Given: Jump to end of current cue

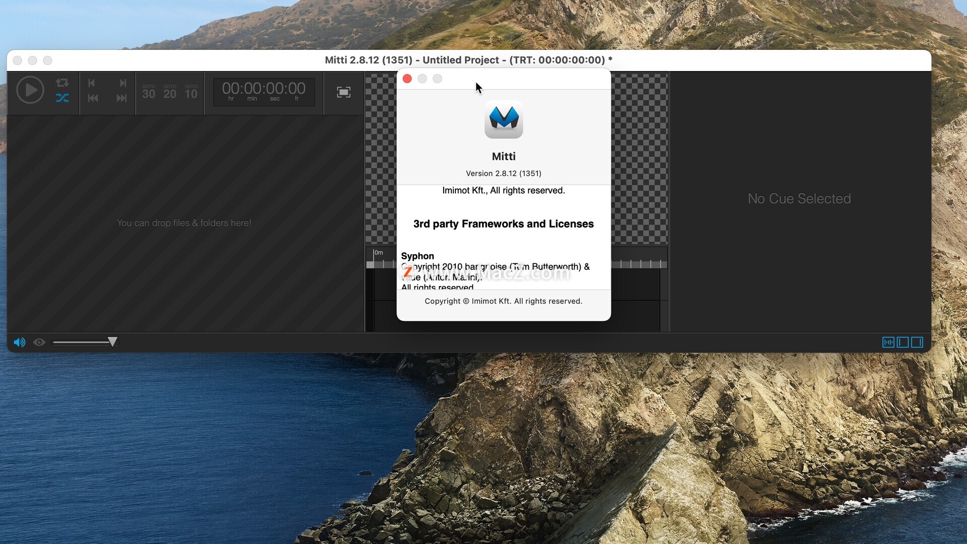Looking at the screenshot, I should (123, 83).
